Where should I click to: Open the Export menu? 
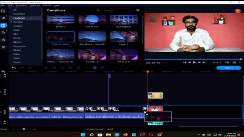(x=47, y=5)
